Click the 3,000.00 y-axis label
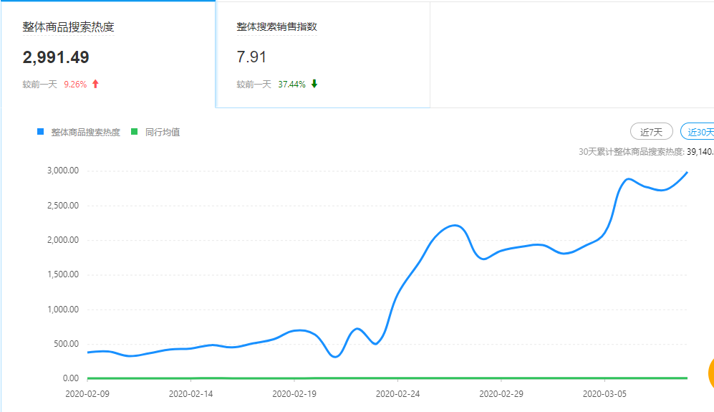This screenshot has height=412, width=714. [x=63, y=171]
